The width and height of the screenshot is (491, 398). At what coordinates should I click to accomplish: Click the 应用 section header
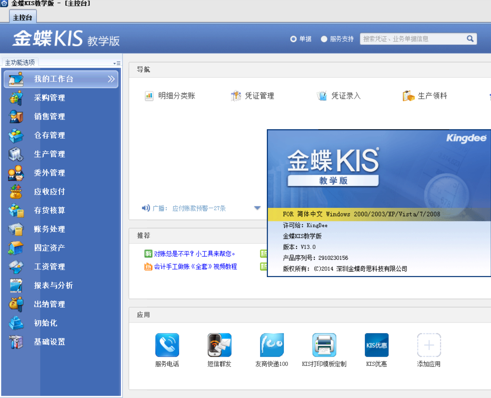[x=144, y=315]
